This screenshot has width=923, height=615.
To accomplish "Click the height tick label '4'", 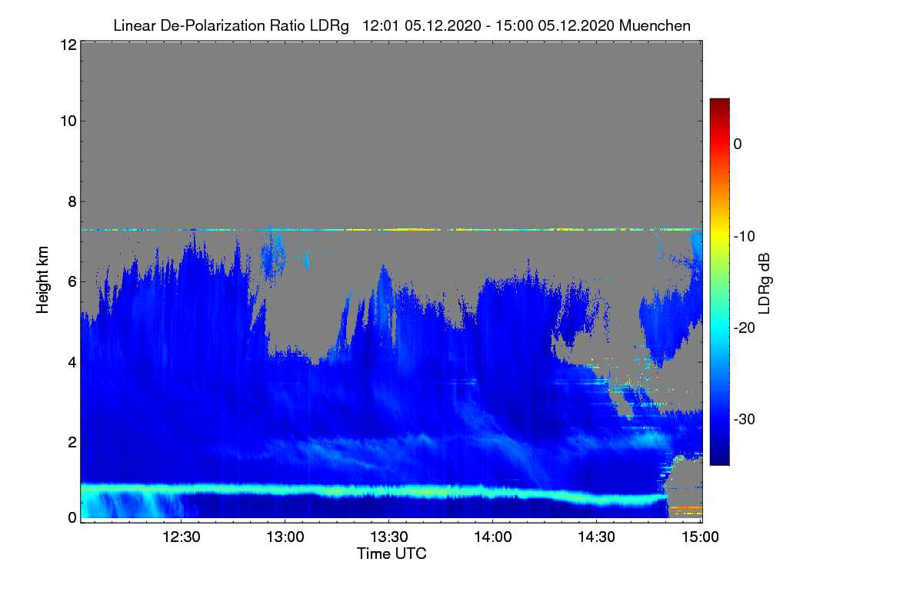I will tap(72, 361).
